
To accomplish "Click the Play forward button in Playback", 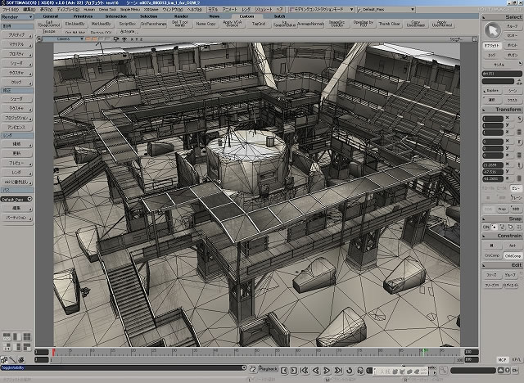I will tap(325, 369).
